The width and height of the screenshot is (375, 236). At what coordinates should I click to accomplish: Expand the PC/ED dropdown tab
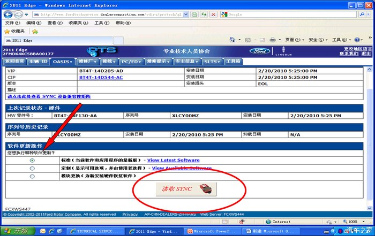click(131, 62)
